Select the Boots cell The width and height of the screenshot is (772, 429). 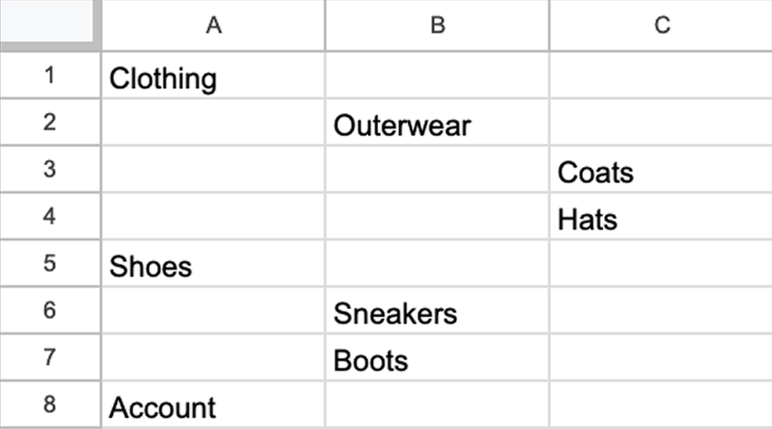pos(436,358)
